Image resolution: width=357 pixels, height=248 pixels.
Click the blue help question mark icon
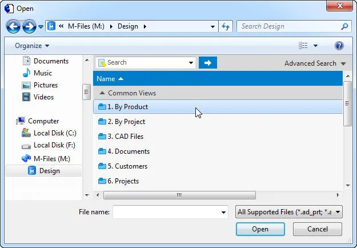pyautogui.click(x=339, y=46)
